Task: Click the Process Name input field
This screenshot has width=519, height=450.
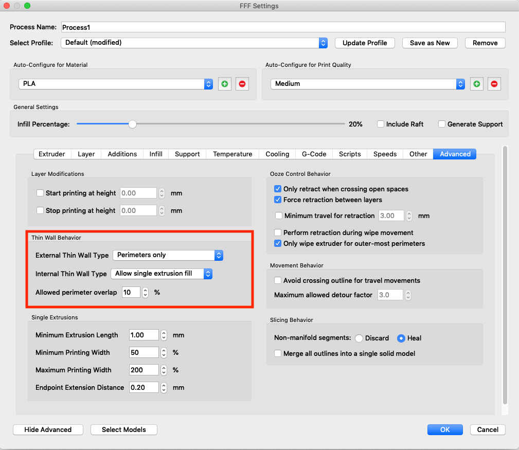Action: (x=283, y=27)
